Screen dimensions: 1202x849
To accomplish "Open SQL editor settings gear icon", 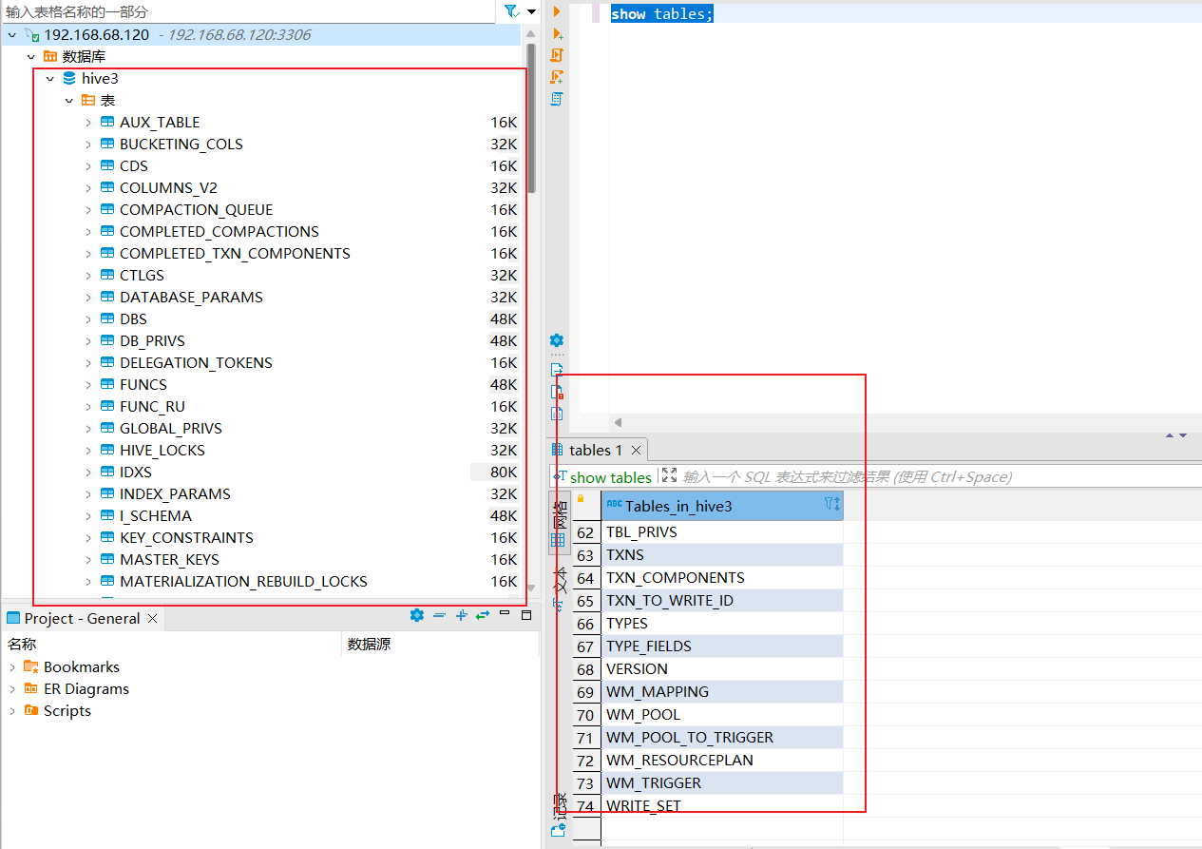I will tap(557, 340).
